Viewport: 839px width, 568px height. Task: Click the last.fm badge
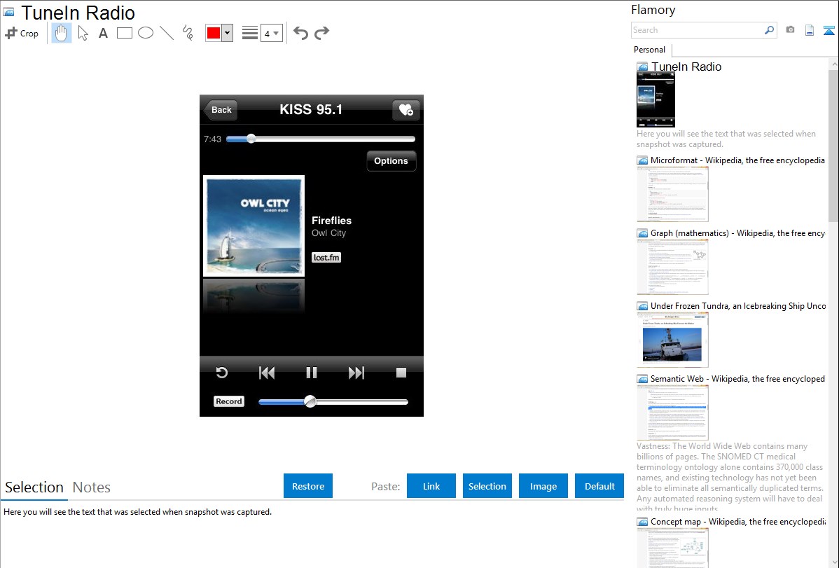click(326, 258)
